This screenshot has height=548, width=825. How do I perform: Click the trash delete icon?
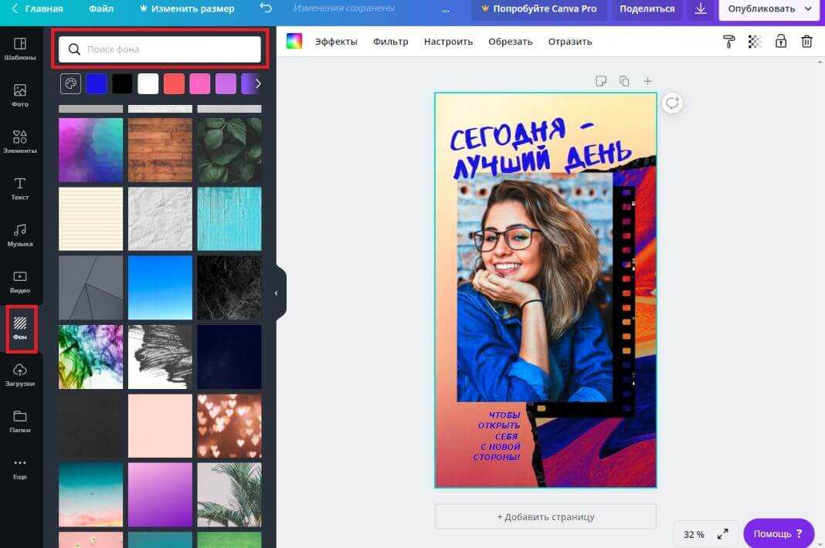806,42
